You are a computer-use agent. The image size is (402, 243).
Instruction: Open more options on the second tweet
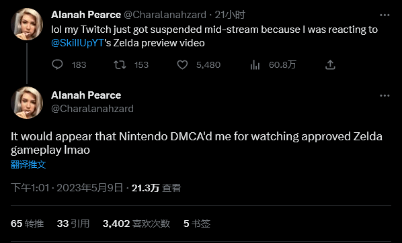385,96
